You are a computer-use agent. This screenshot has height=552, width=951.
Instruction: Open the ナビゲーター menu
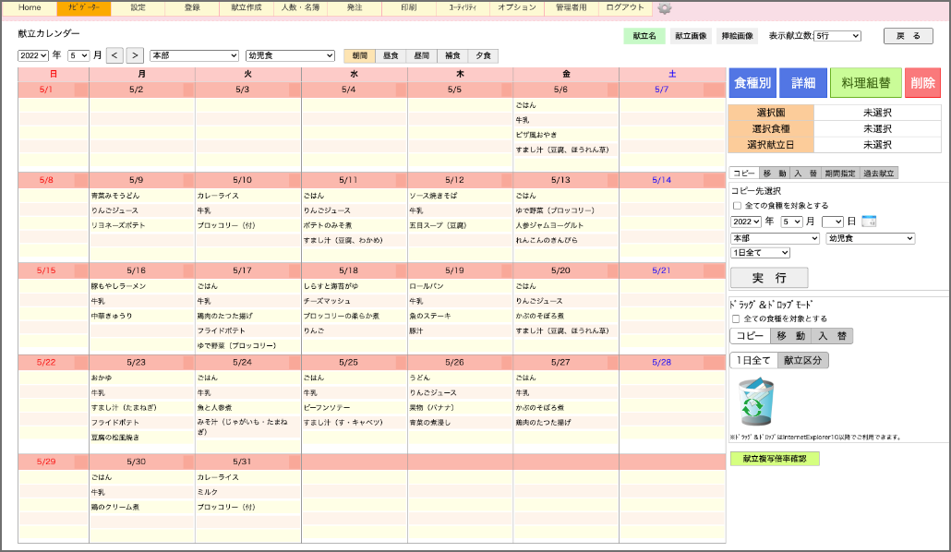click(x=84, y=8)
